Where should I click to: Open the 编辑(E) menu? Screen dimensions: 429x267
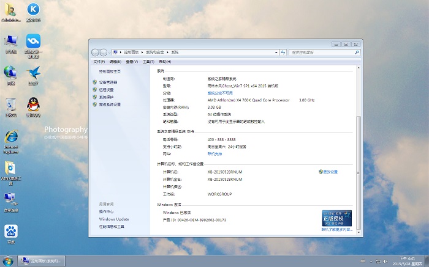coord(115,62)
